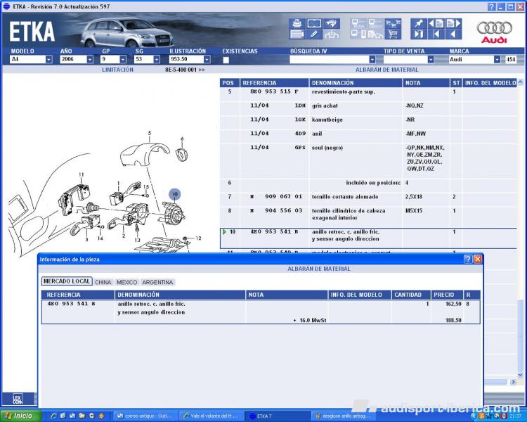The height and width of the screenshot is (422, 527).
Task: Click the Lexcom logo
Action: [x=18, y=399]
